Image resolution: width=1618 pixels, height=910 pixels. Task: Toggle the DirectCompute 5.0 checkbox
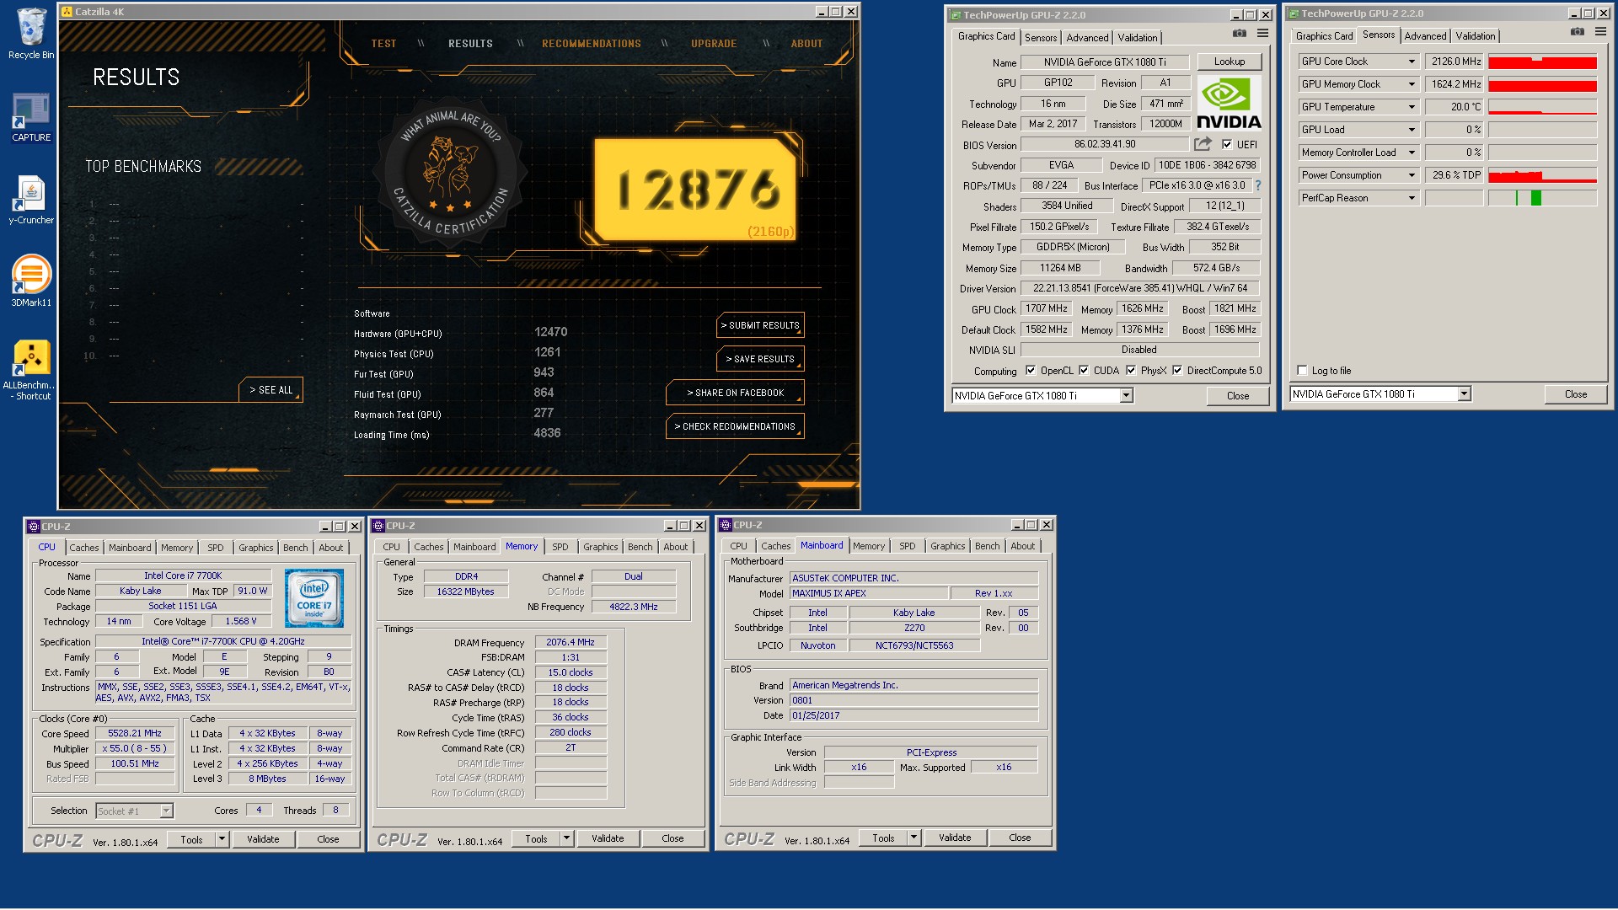1177,370
